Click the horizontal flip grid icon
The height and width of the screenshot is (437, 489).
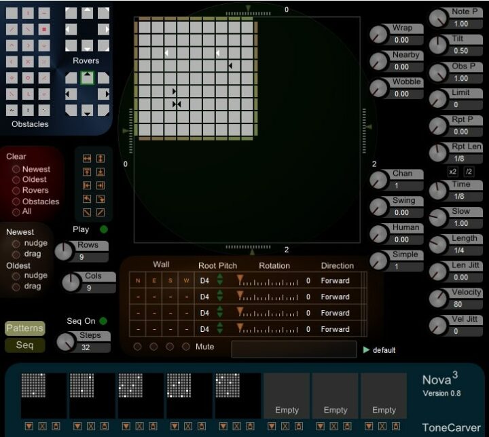click(87, 158)
